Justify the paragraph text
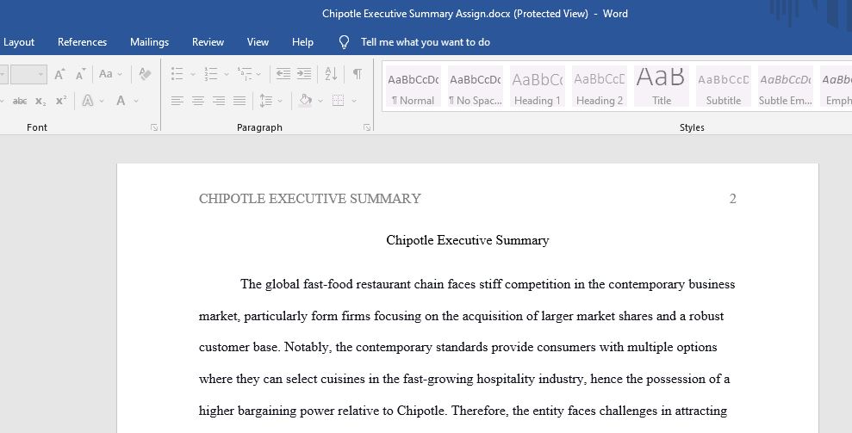This screenshot has width=852, height=433. [x=239, y=101]
